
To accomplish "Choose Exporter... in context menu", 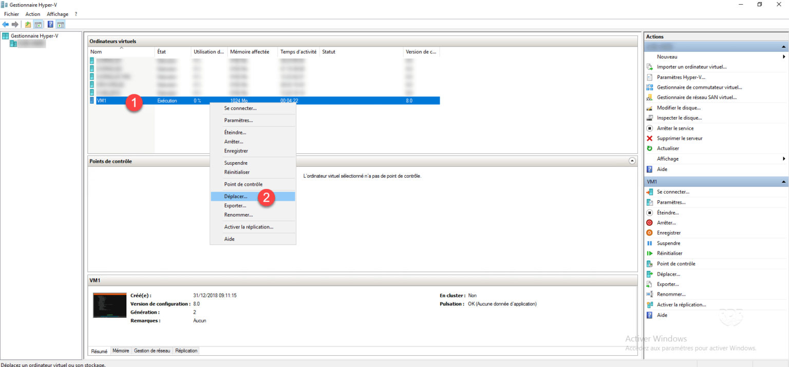I will pos(253,206).
